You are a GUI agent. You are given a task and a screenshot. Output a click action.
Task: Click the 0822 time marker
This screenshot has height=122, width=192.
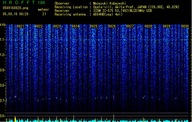pyautogui.click(x=39, y=26)
